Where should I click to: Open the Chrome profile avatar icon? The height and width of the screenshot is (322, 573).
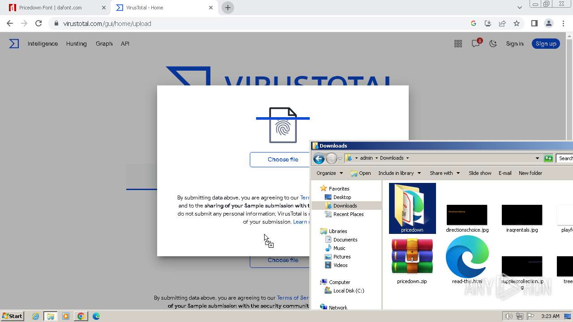[x=548, y=23]
